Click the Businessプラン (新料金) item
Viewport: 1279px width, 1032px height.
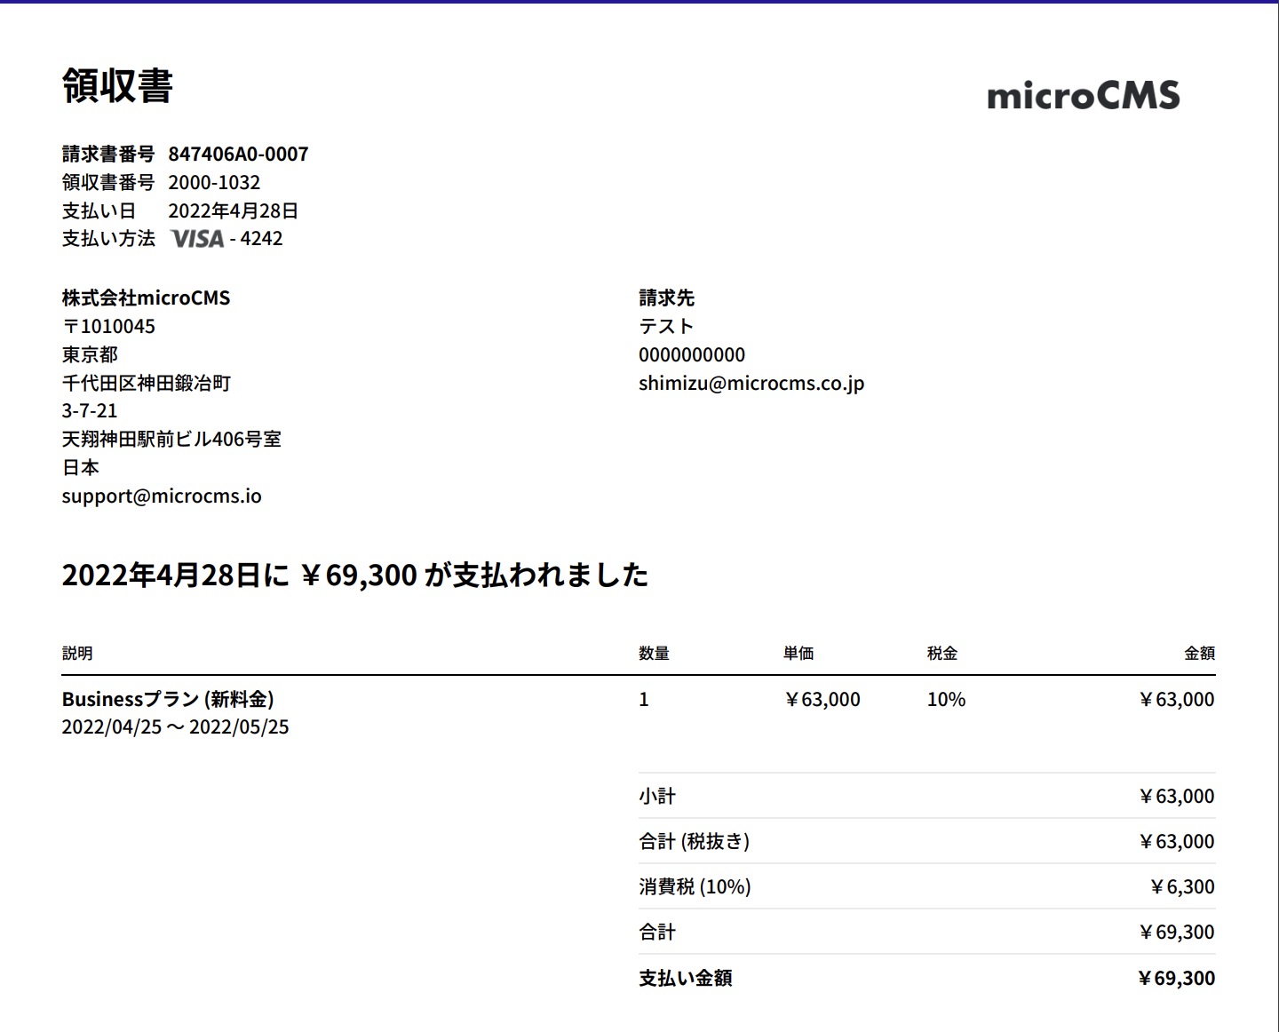[x=168, y=700]
